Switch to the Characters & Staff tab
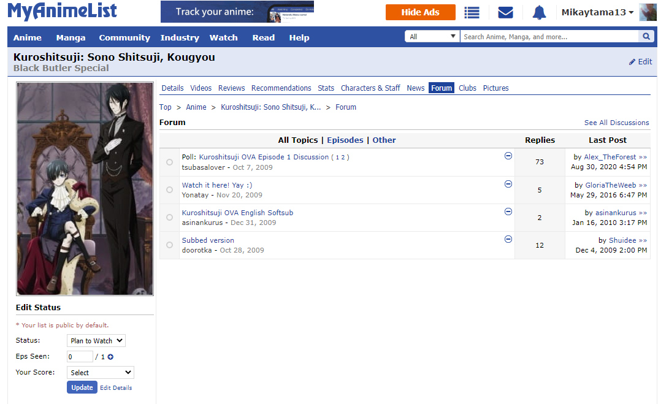 tap(370, 88)
